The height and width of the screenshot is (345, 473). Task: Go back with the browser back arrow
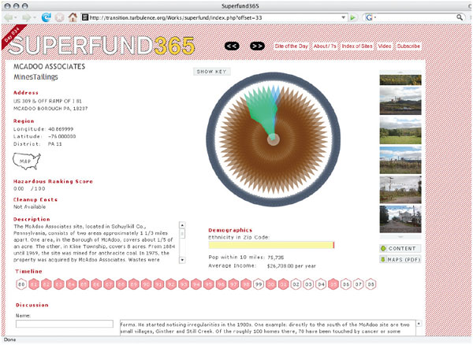point(8,17)
